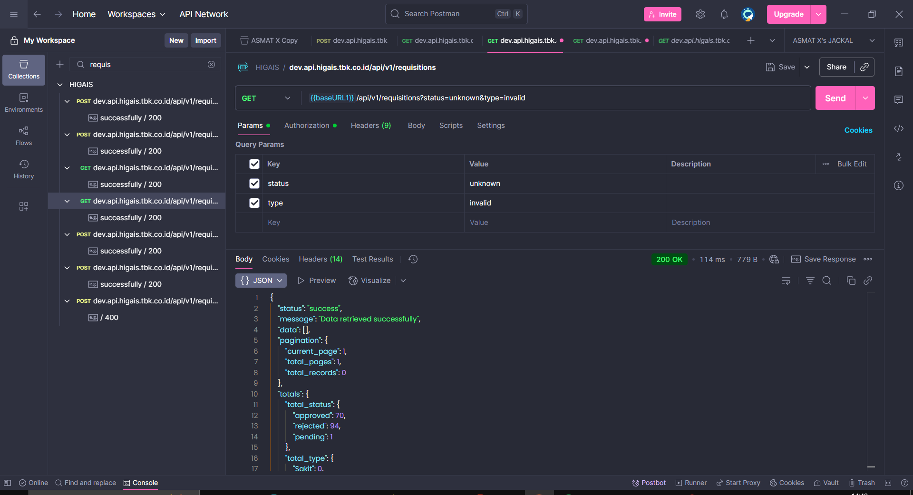Image resolution: width=913 pixels, height=495 pixels.
Task: Open the configure sidebar apps icon
Action: coord(24,206)
